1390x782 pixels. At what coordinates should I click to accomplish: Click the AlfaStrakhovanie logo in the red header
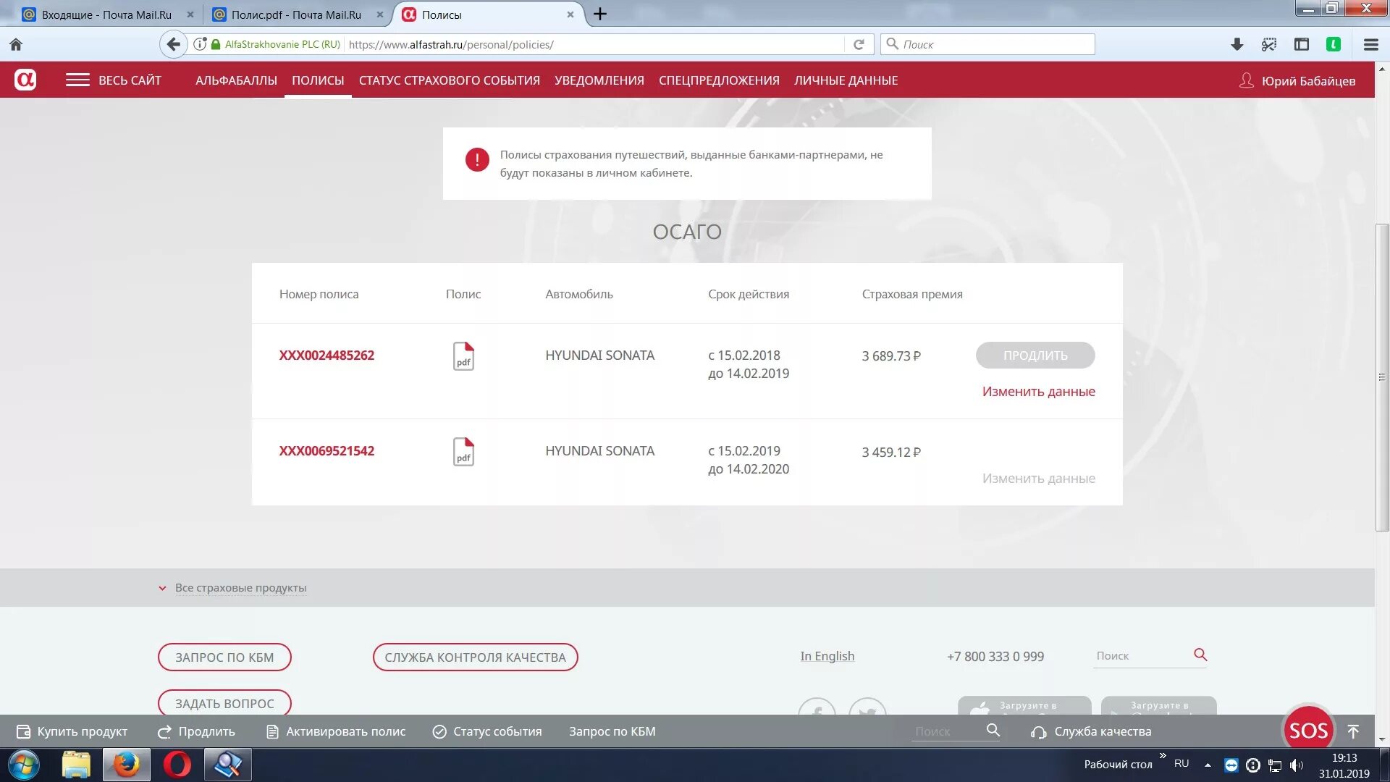point(25,80)
